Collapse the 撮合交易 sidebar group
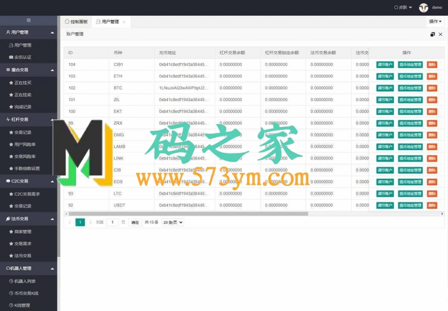Screen dimensions: 448x311 [52, 70]
